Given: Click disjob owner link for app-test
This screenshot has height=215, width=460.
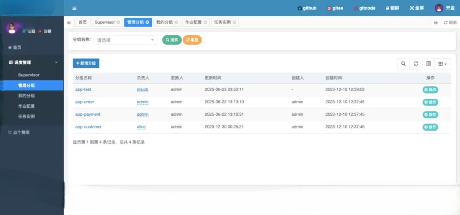Looking at the screenshot, I should tap(143, 89).
